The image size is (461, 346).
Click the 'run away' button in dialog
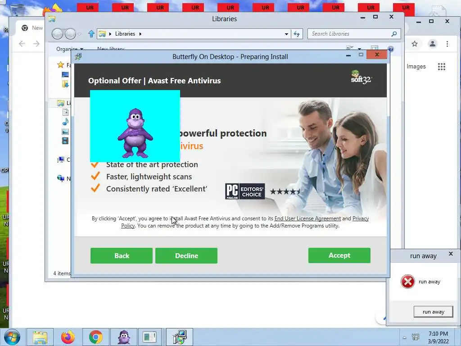point(434,312)
